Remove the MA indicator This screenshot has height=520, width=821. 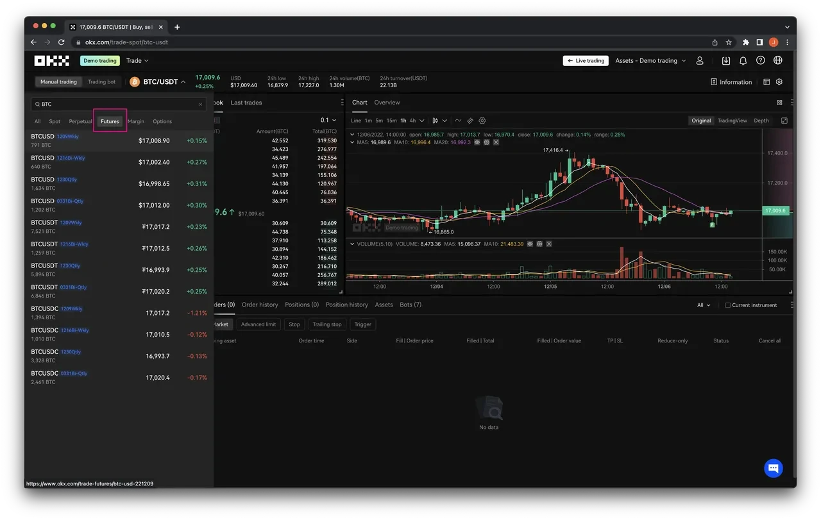(496, 142)
